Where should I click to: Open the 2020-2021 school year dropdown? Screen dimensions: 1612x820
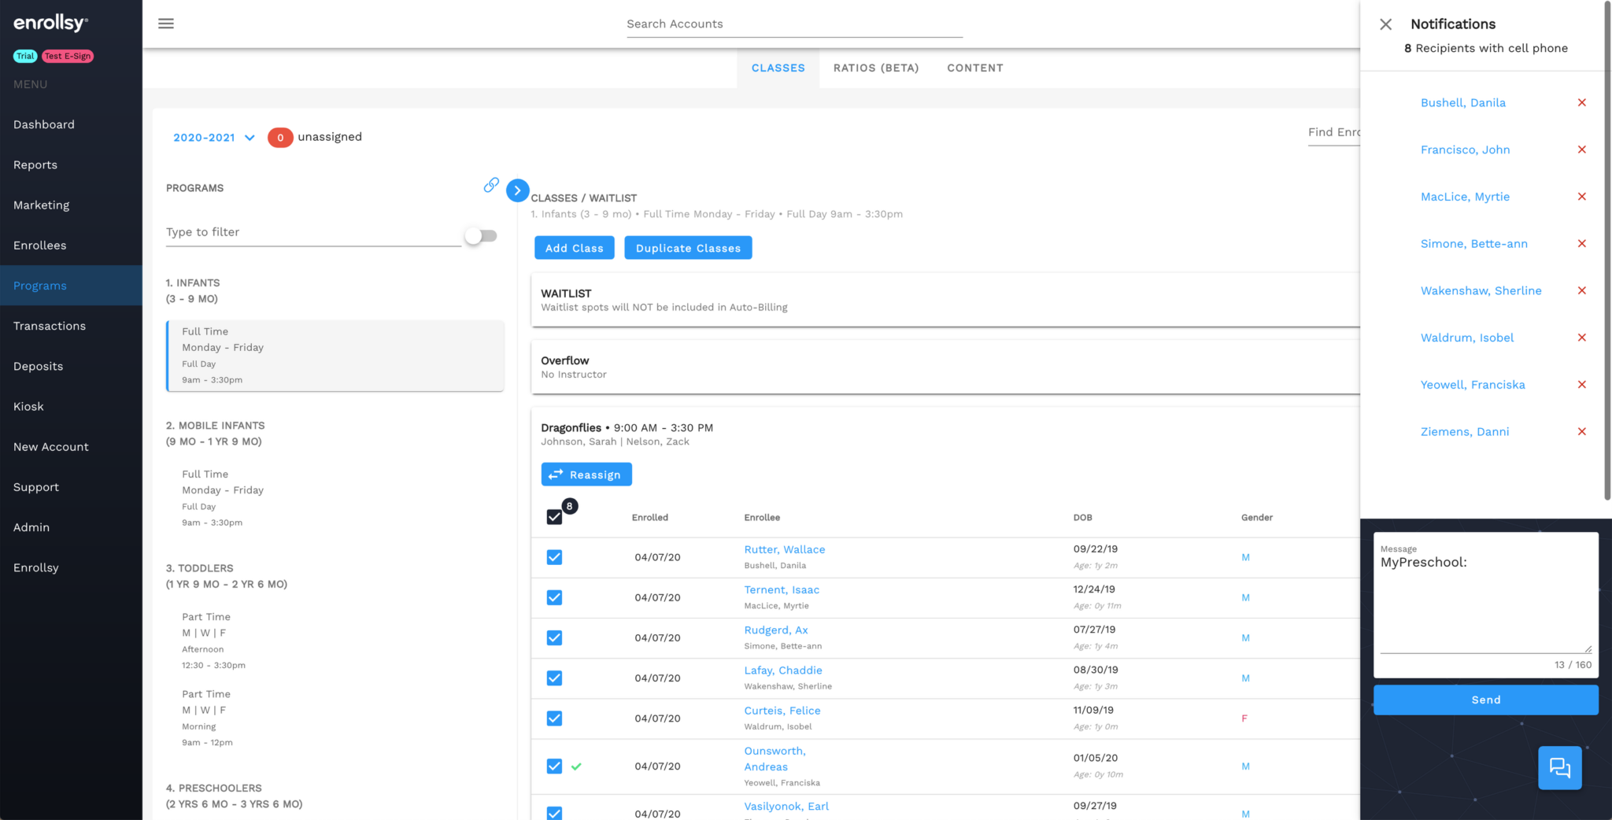click(211, 137)
